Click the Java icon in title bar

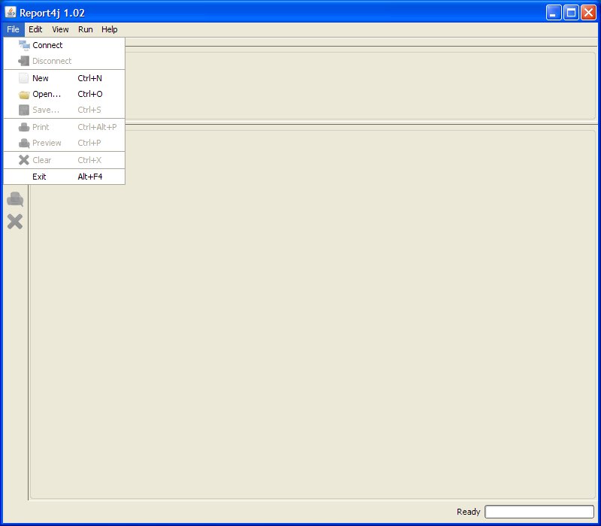pos(11,12)
